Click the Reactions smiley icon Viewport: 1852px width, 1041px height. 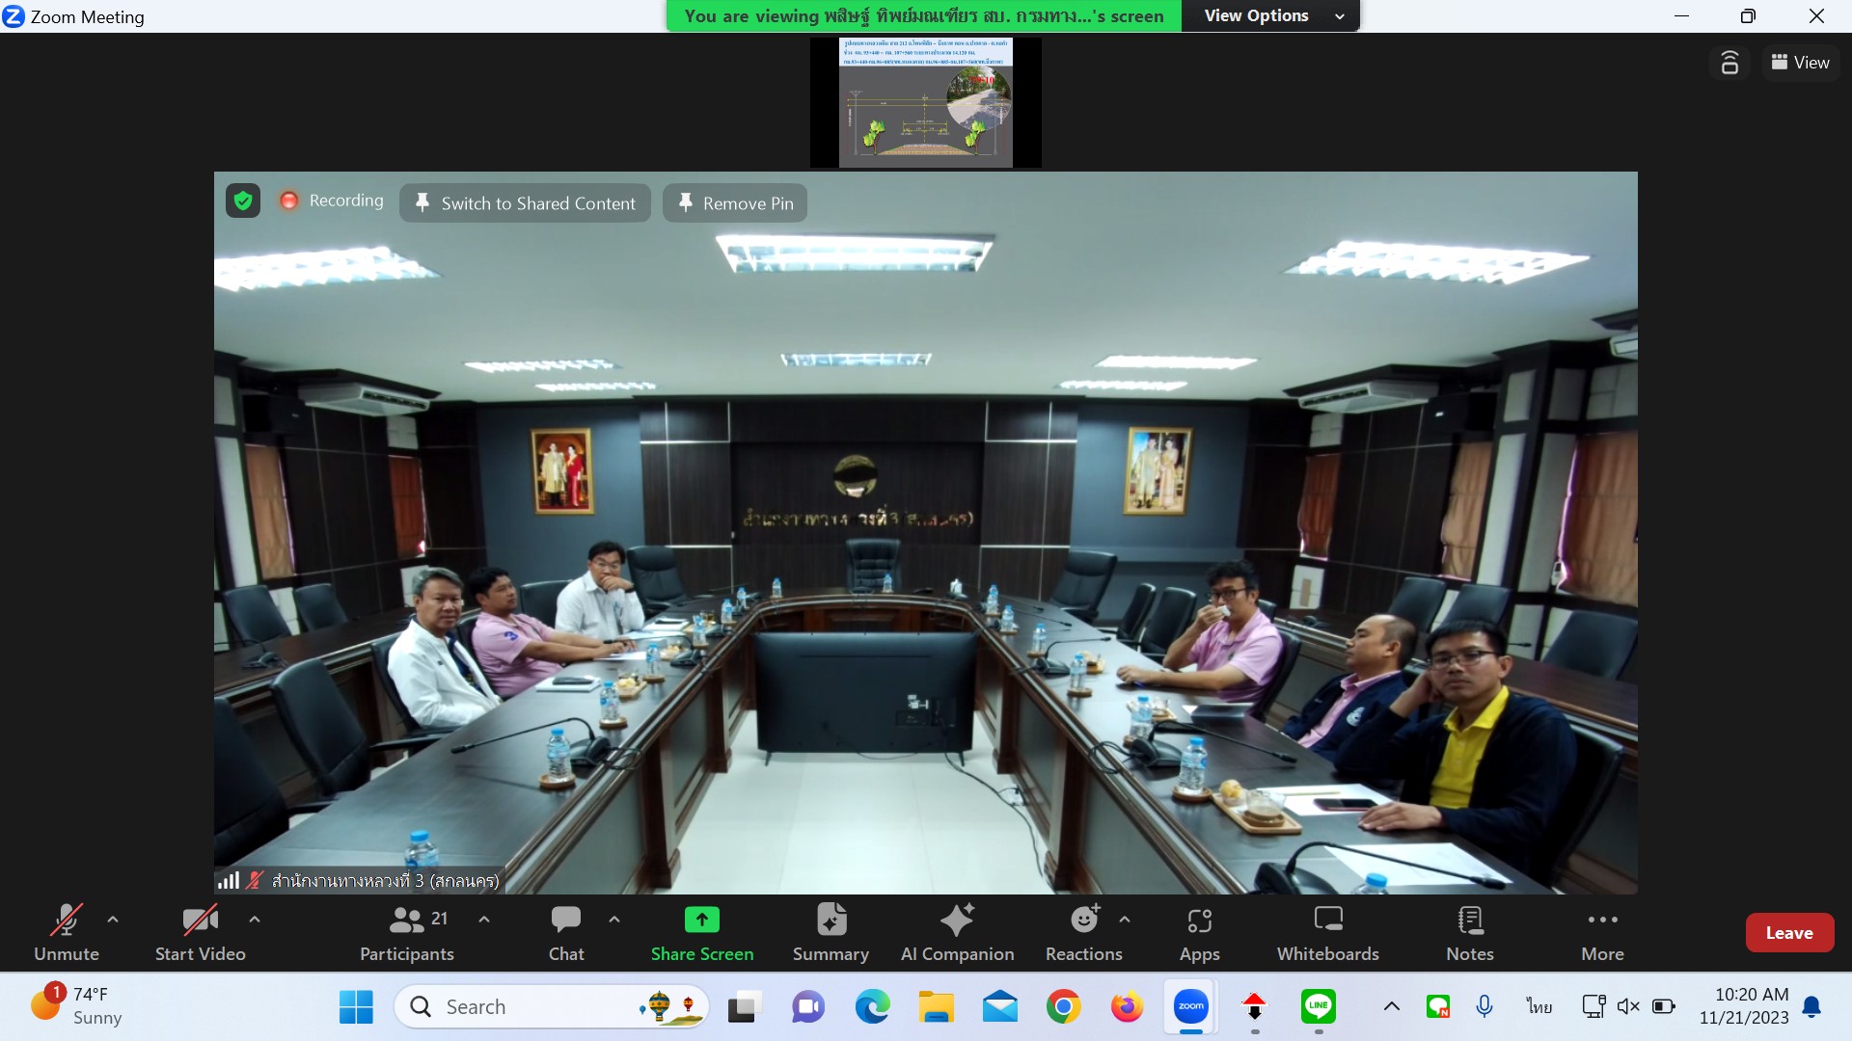(1084, 921)
